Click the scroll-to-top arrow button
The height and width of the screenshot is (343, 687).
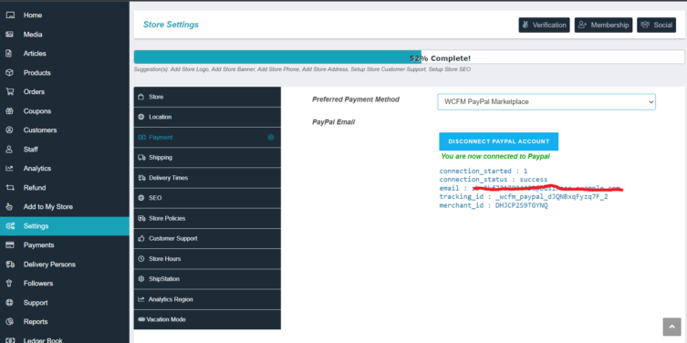[672, 327]
